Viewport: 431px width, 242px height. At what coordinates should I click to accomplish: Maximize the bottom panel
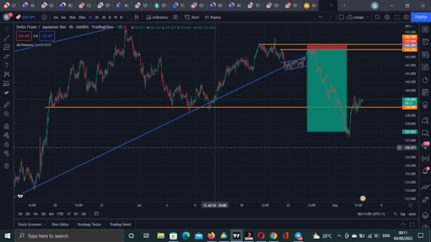tap(412, 224)
